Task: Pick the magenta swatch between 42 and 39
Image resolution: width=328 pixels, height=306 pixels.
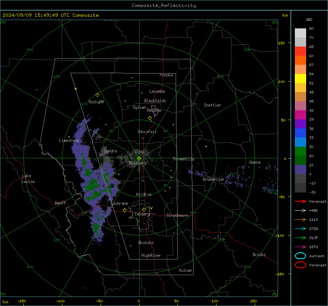Action: pyautogui.click(x=300, y=115)
